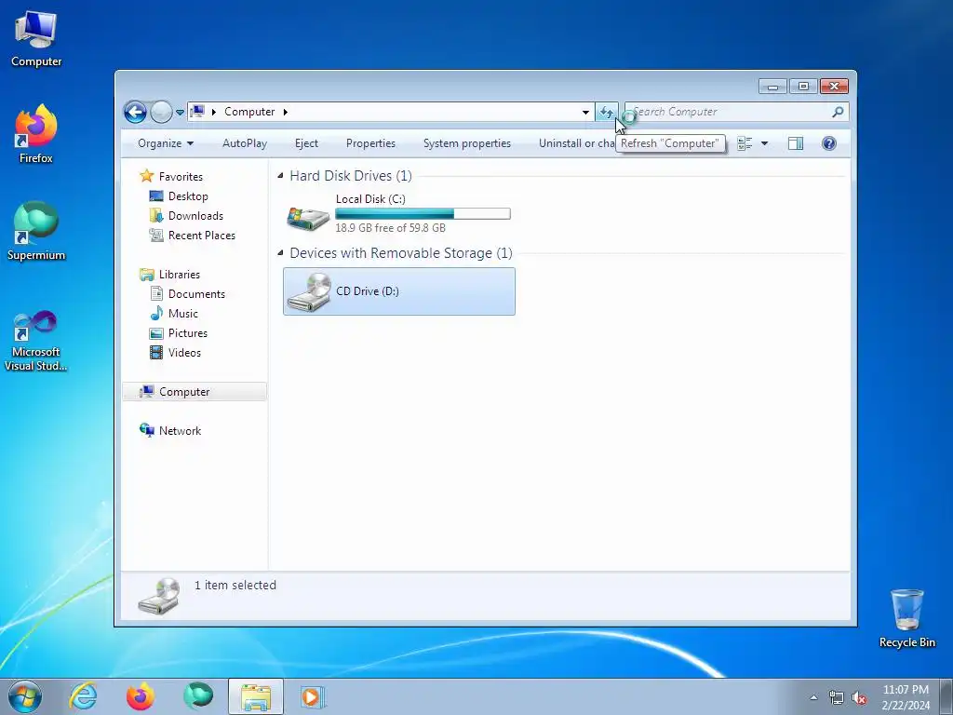Click the Change your view icon

(745, 143)
